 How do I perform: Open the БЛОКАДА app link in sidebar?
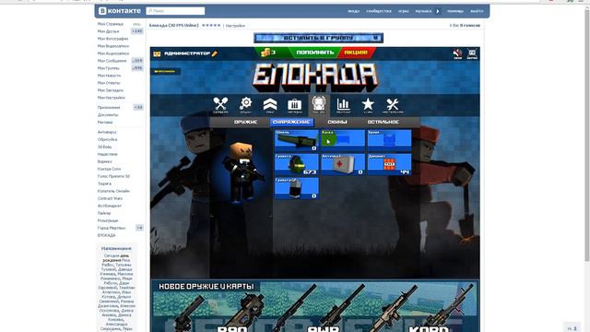point(107,235)
